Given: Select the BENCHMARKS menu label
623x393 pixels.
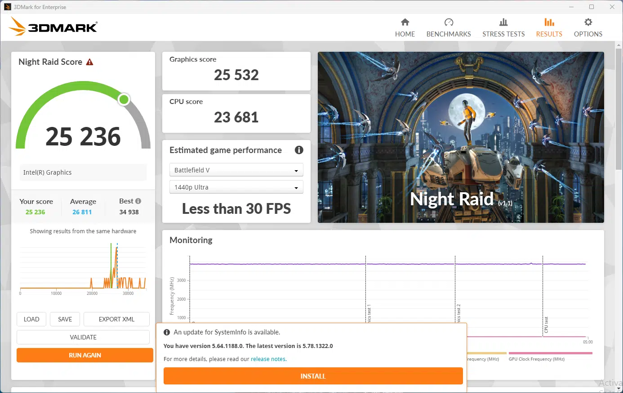Looking at the screenshot, I should coord(449,34).
